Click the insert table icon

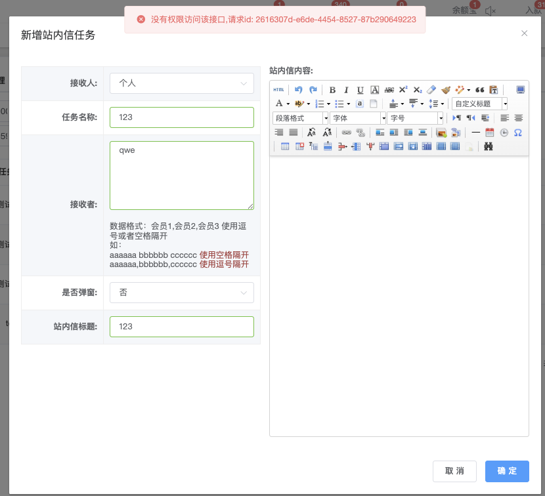point(285,147)
